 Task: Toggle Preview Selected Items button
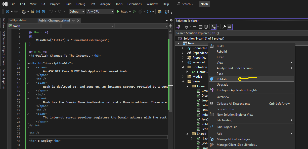coord(230,27)
